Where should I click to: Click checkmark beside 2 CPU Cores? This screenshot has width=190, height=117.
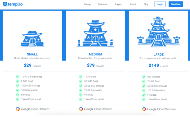tap(144, 77)
